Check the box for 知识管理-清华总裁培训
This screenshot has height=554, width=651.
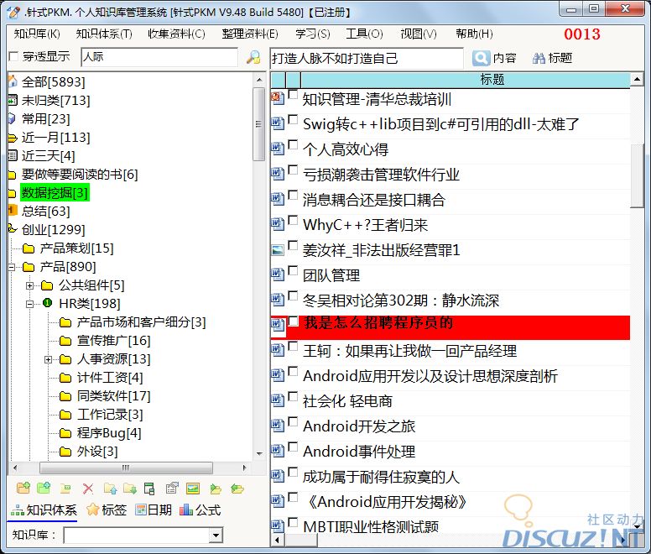(x=293, y=96)
